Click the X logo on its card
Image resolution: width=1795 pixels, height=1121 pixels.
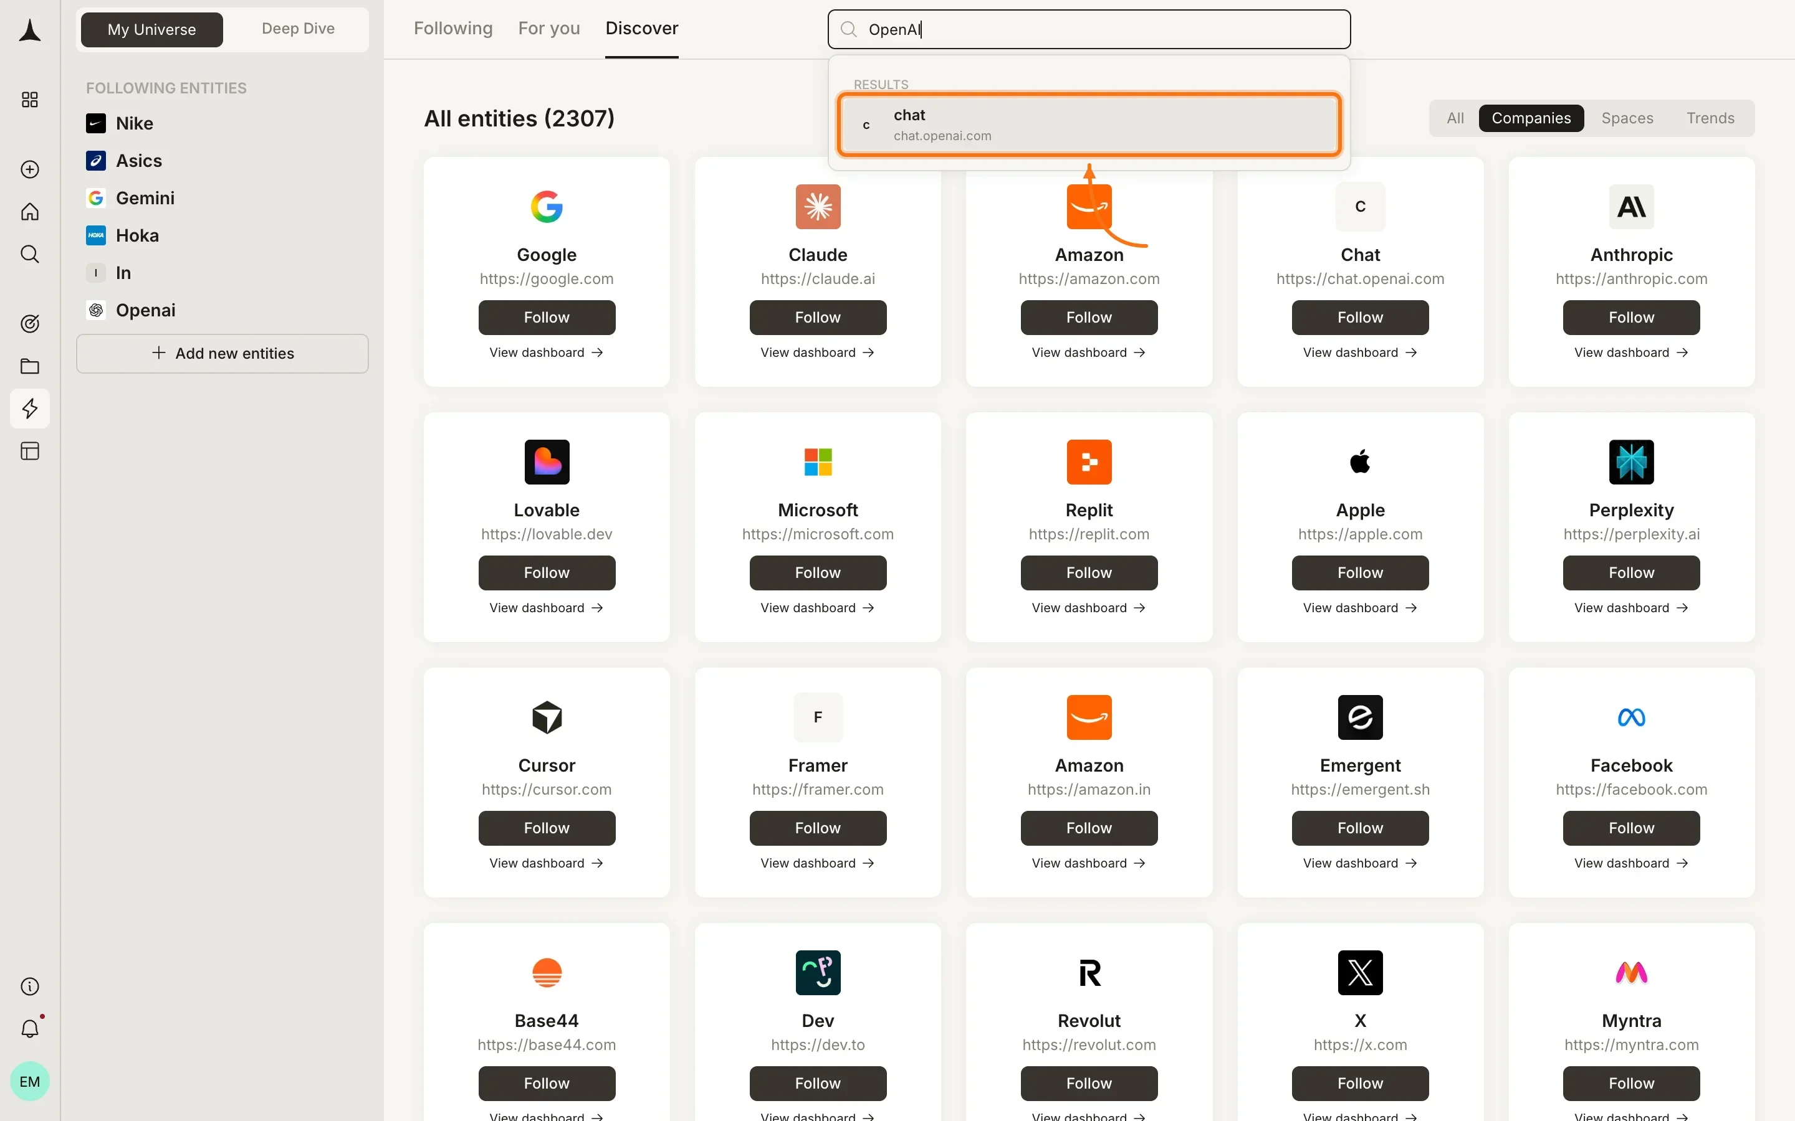[x=1359, y=972]
